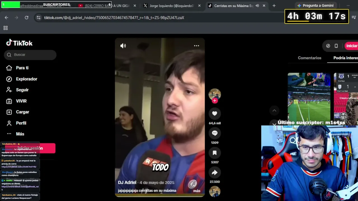Open the soccer pitch recommended video thumbnail

[x=309, y=99]
